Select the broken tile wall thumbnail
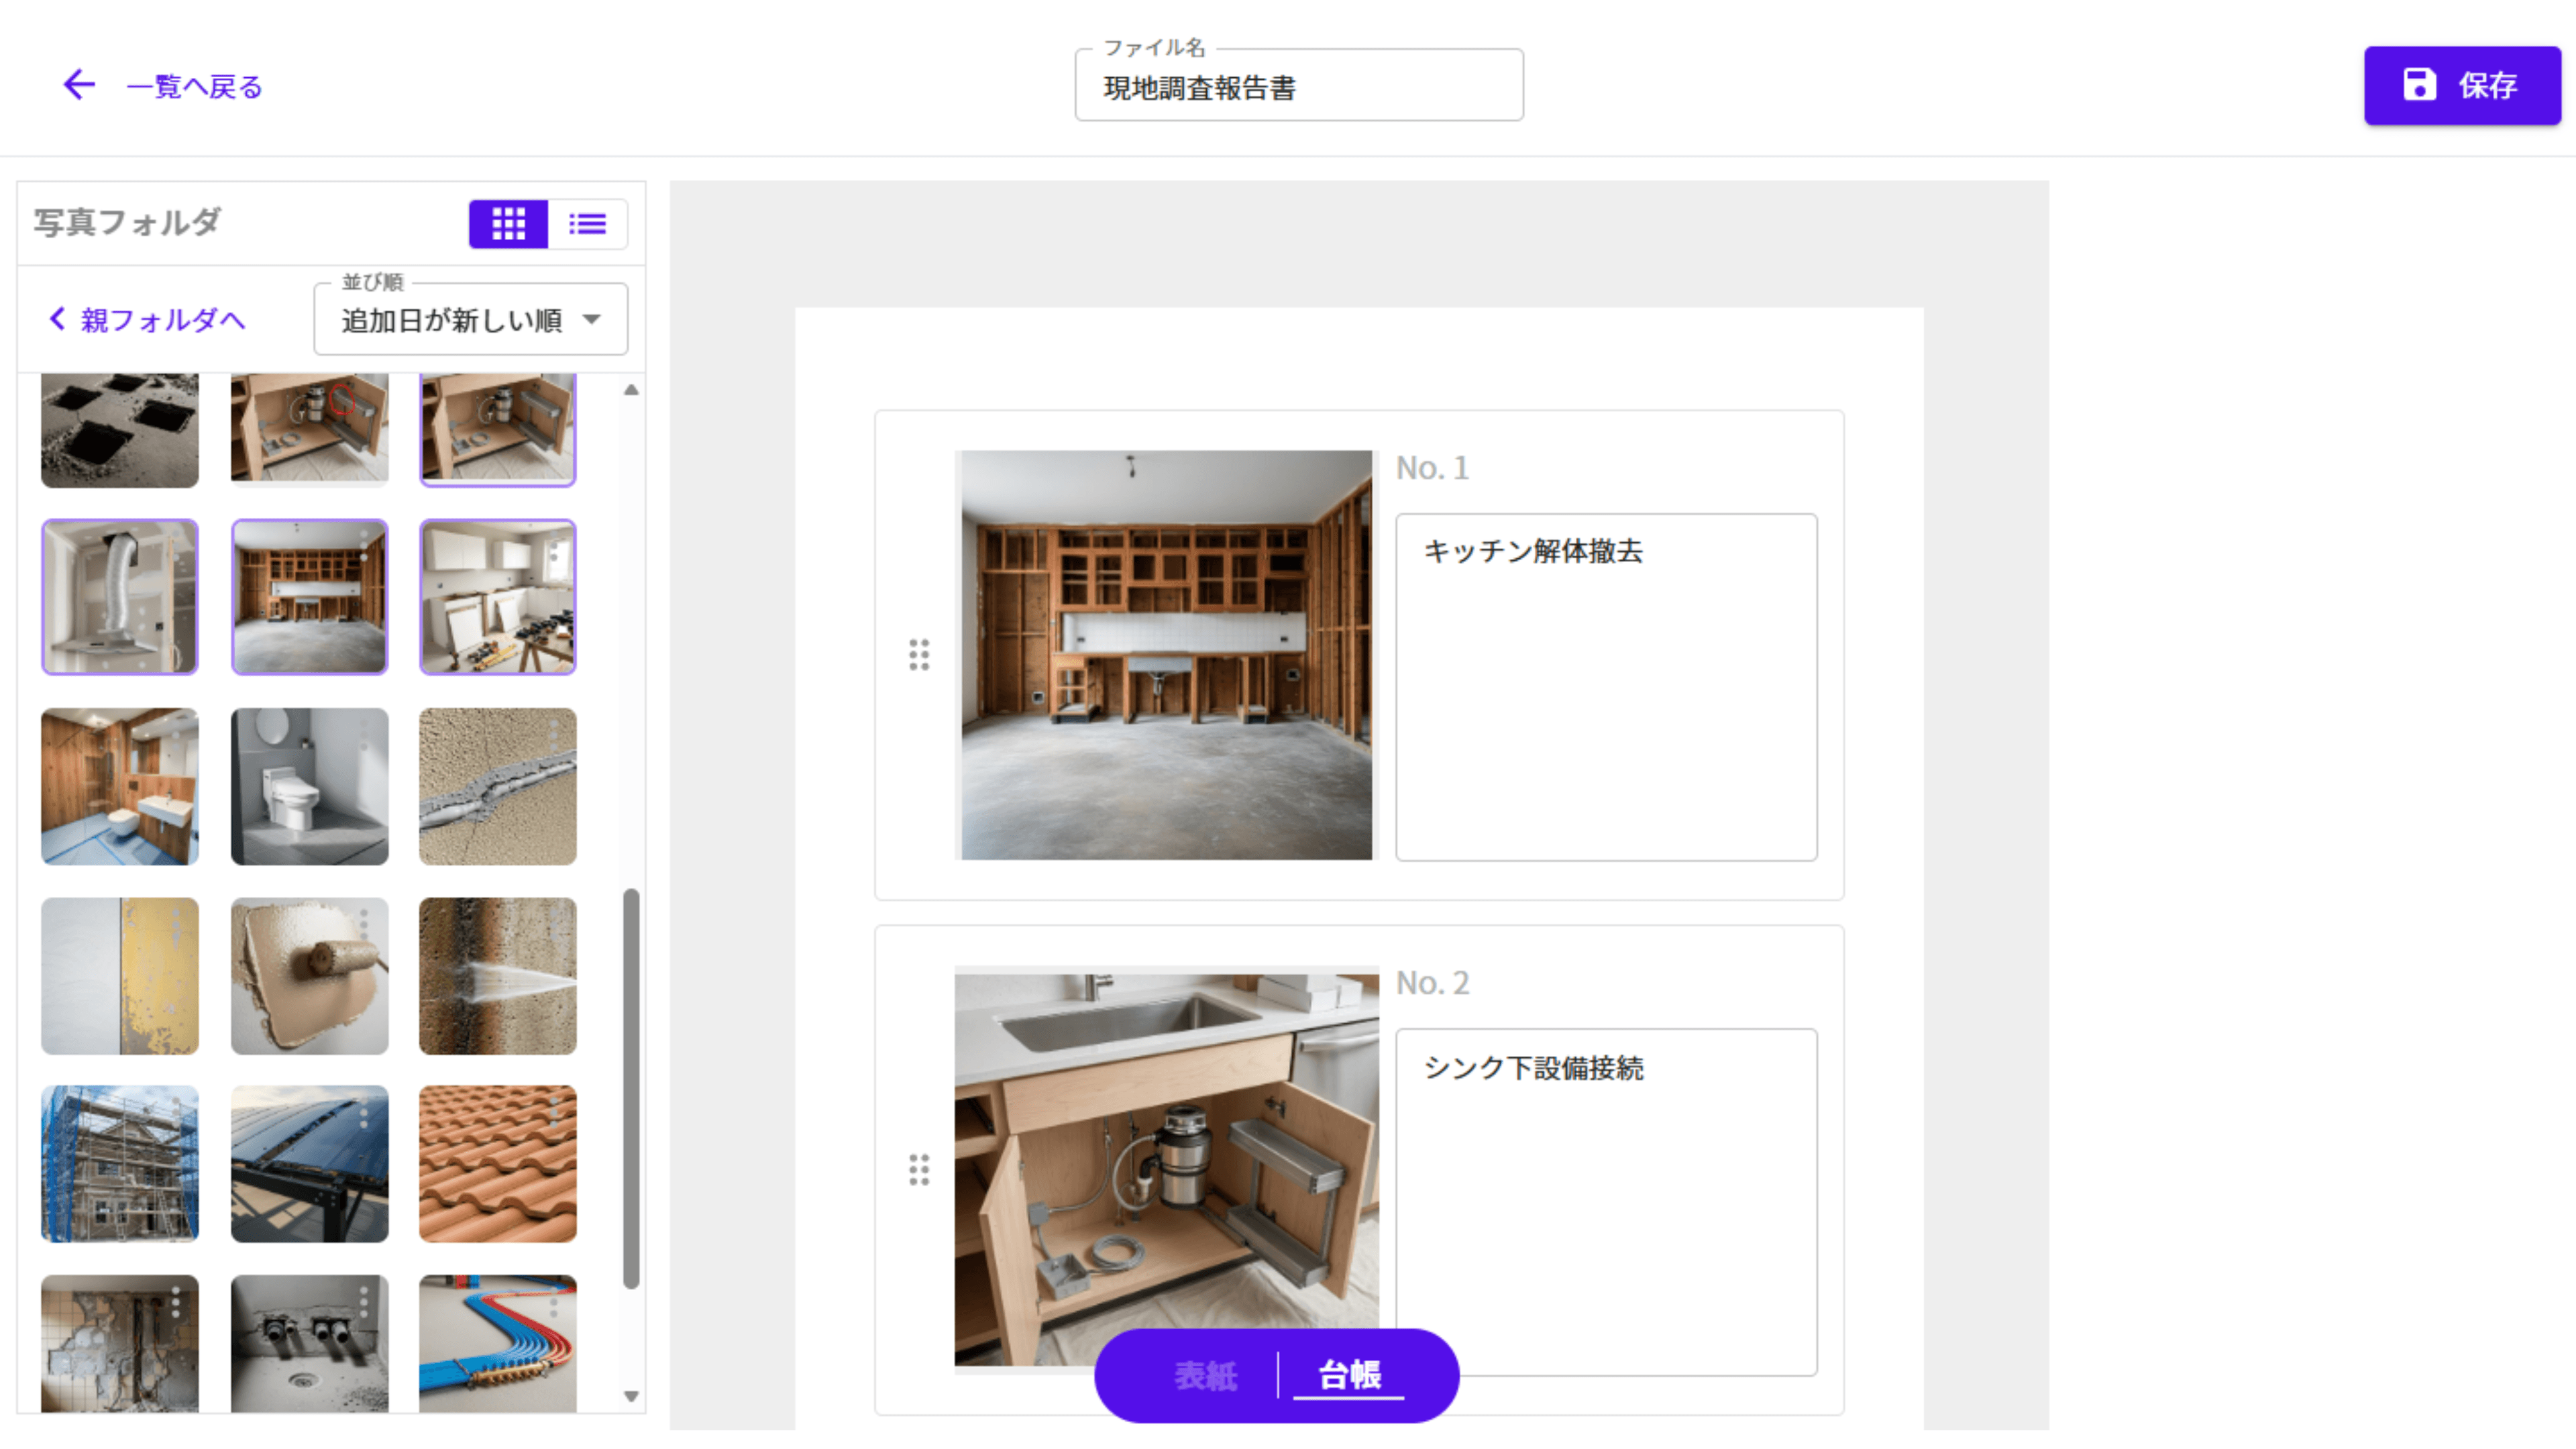The width and height of the screenshot is (2576, 1449). coord(120,1343)
